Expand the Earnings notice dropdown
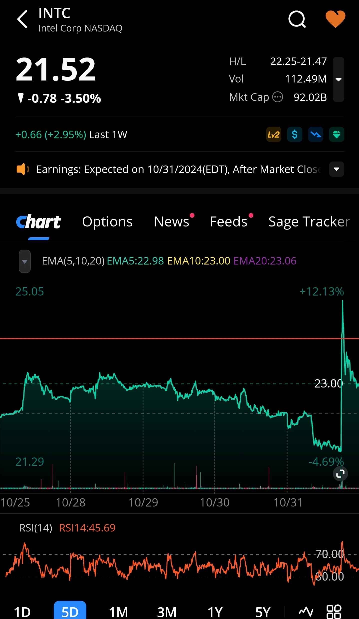 (x=337, y=169)
